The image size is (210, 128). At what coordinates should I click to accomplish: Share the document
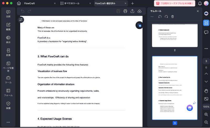click(x=132, y=11)
